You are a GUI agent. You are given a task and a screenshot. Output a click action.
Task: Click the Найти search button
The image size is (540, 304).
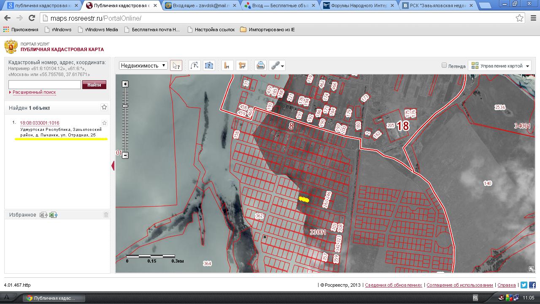tap(94, 85)
